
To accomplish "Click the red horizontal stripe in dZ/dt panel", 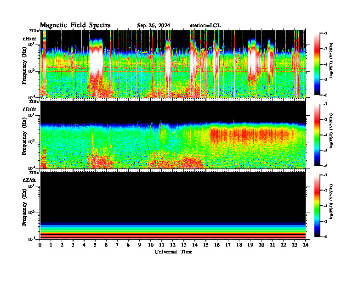I will point(173,236).
